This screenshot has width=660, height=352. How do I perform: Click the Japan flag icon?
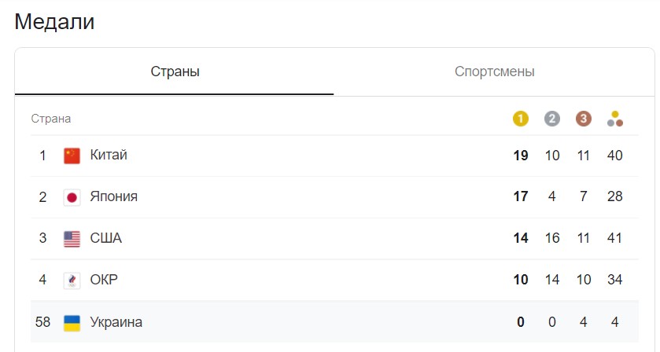[72, 196]
